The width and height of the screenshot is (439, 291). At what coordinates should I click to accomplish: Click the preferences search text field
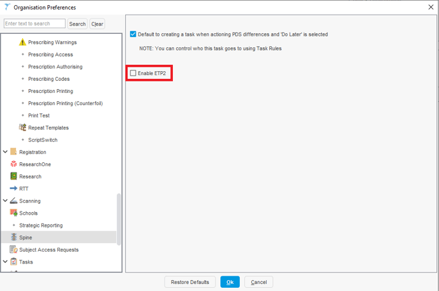pos(34,24)
